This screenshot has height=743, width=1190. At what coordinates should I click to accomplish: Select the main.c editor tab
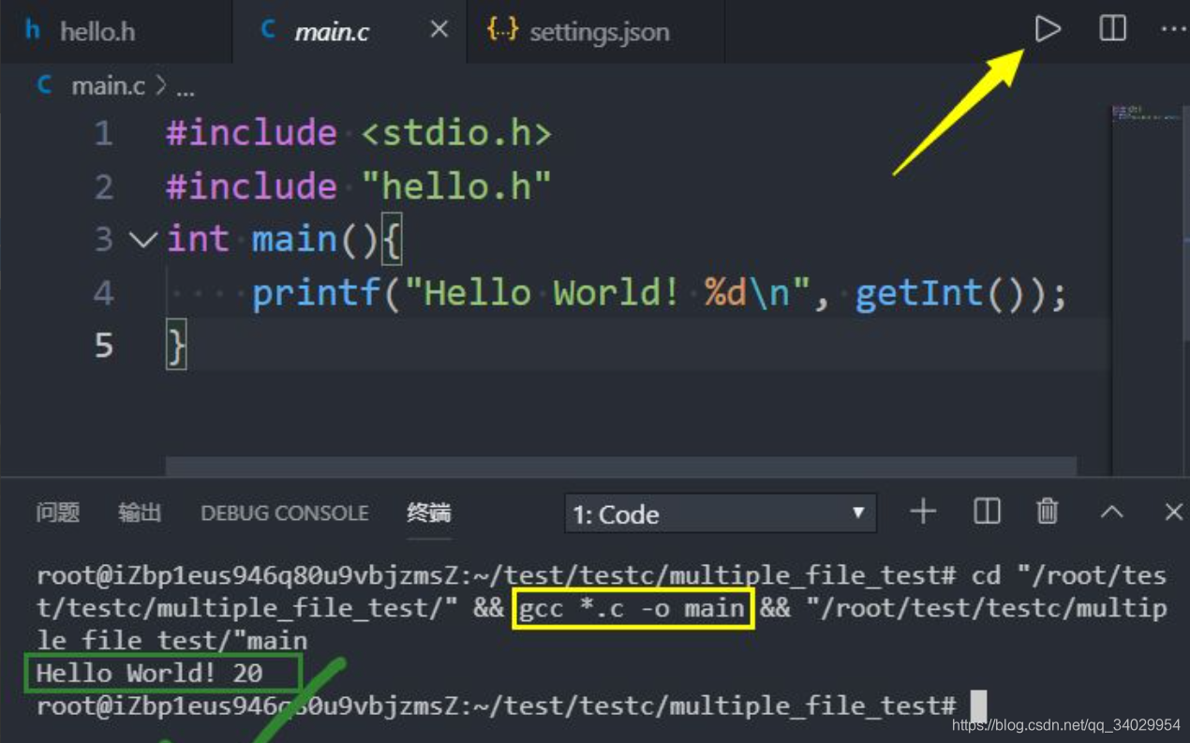[350, 31]
